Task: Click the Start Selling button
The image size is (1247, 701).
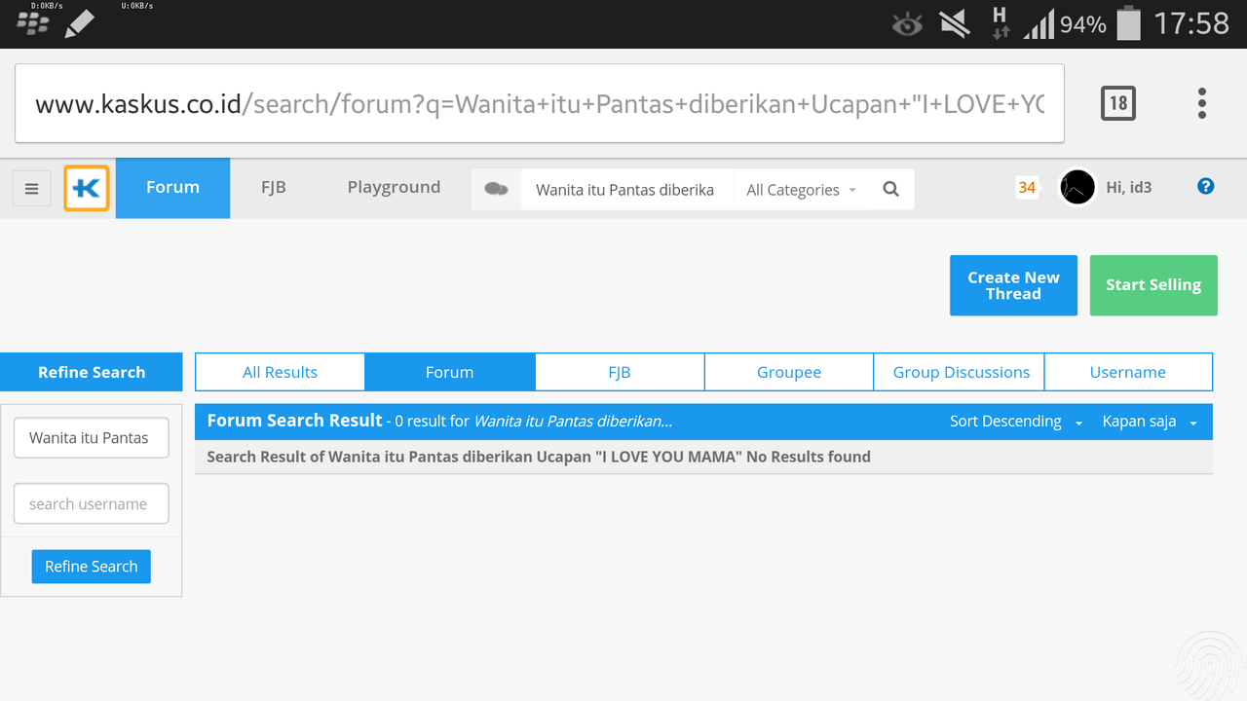Action: point(1153,285)
